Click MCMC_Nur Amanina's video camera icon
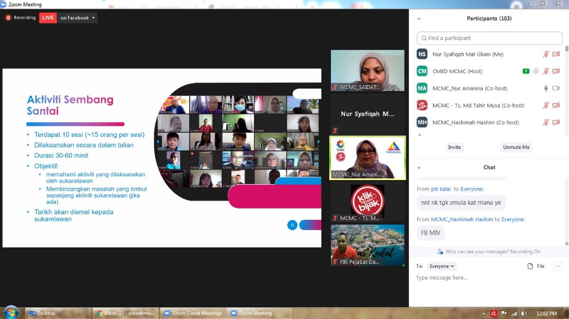The height and width of the screenshot is (319, 569). click(556, 88)
